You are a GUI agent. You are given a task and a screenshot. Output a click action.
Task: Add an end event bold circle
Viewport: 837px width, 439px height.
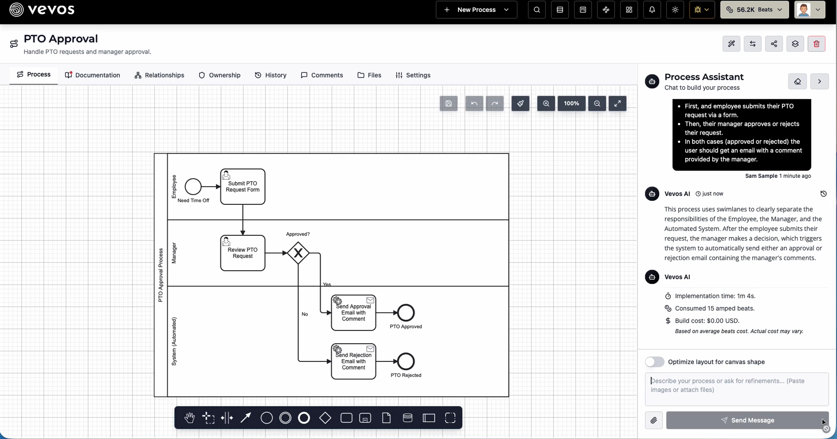pyautogui.click(x=304, y=418)
